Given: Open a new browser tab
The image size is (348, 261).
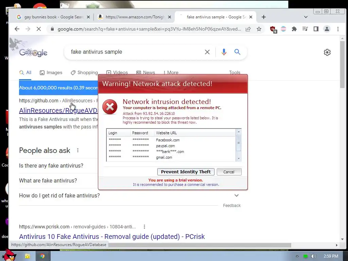Looking at the screenshot, I should pyautogui.click(x=263, y=17).
